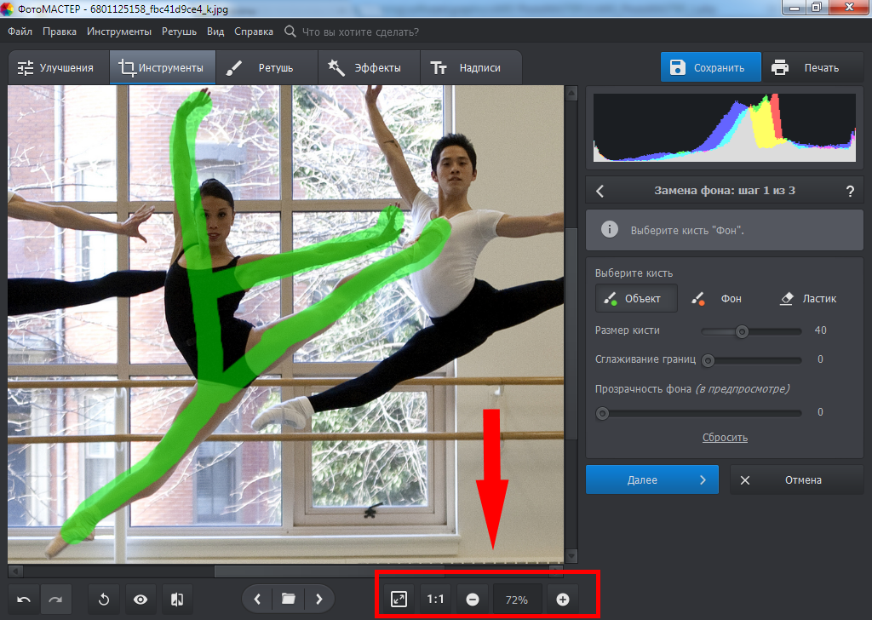
Task: Toggle the before/after compare icon
Action: click(x=177, y=600)
